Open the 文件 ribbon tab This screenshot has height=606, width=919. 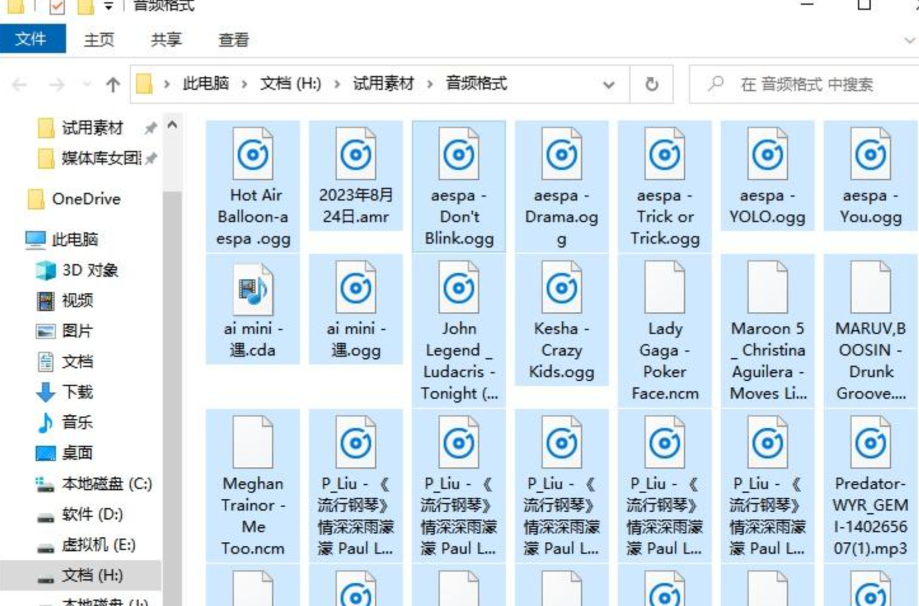click(32, 39)
